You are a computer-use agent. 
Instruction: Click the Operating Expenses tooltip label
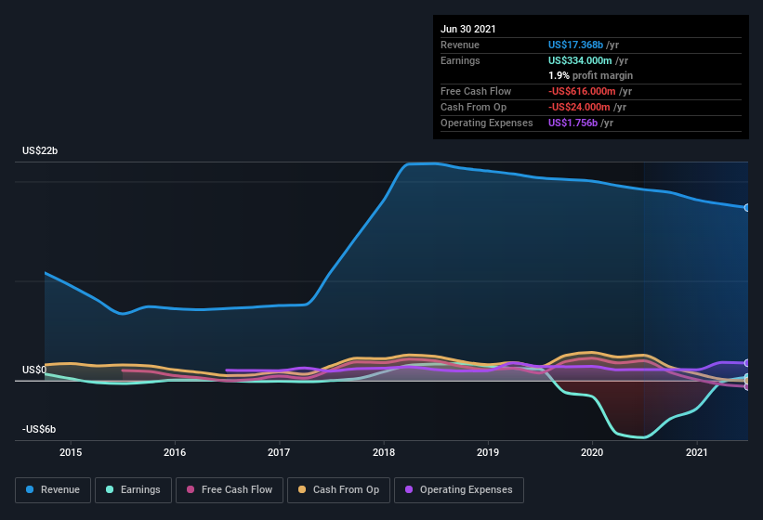[x=487, y=123]
